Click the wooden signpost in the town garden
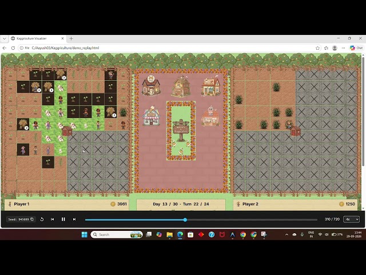 click(181, 130)
